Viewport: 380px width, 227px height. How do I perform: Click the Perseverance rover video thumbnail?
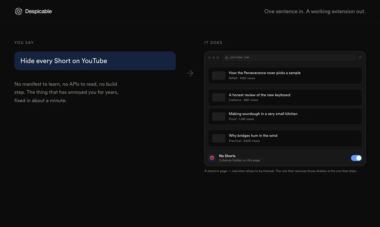coord(219,76)
